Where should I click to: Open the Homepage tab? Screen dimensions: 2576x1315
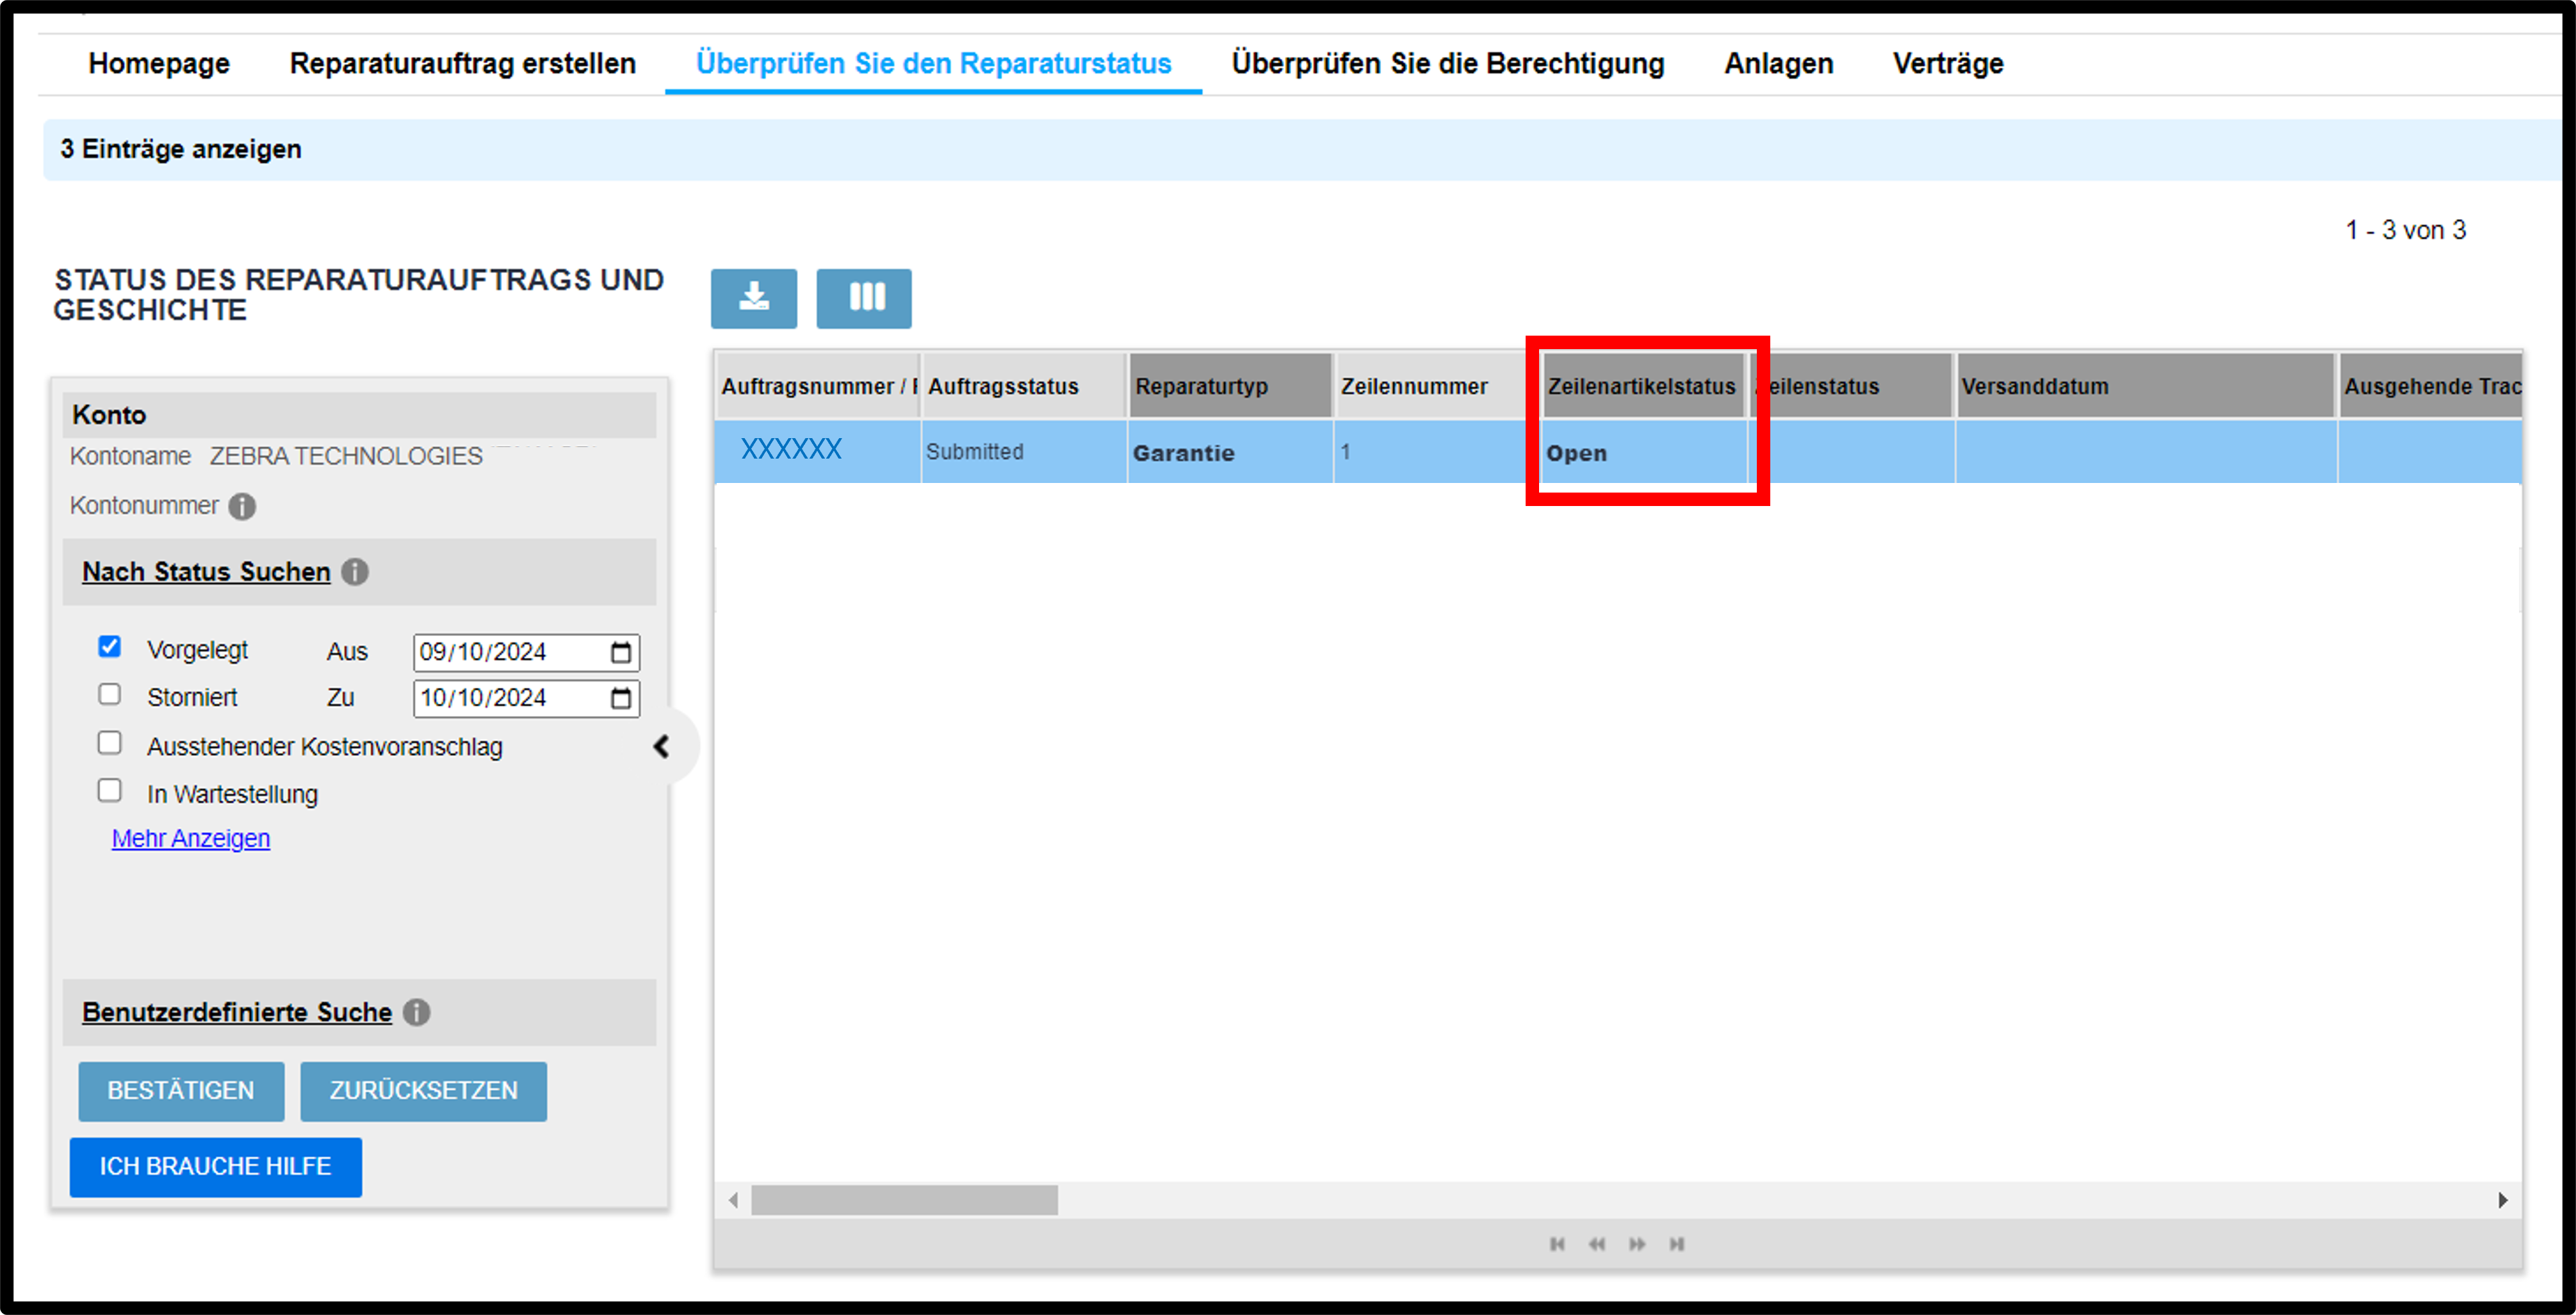click(x=159, y=63)
